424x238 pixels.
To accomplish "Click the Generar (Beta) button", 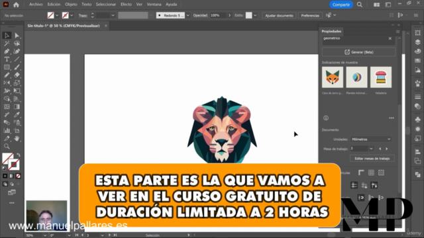I will click(358, 52).
